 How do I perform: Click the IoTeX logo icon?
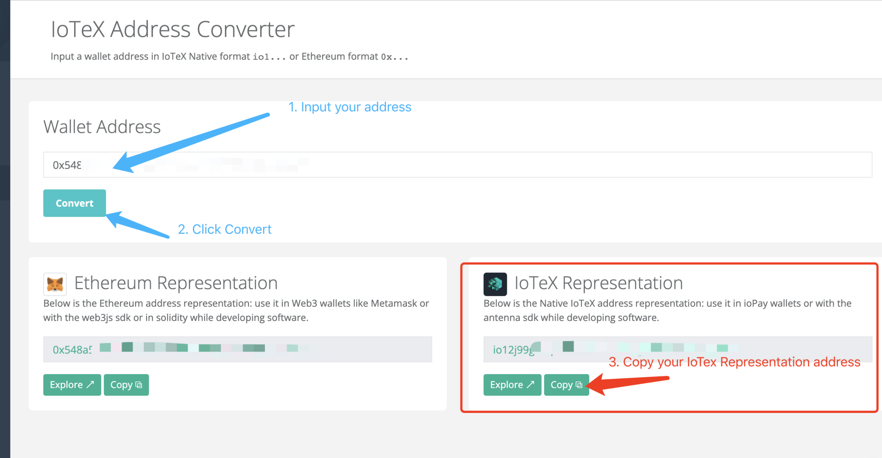pyautogui.click(x=495, y=284)
